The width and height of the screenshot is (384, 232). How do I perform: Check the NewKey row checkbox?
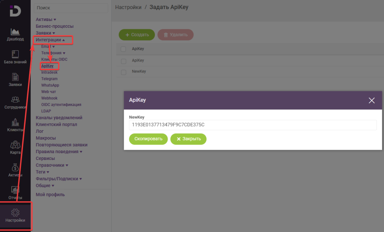coord(123,72)
